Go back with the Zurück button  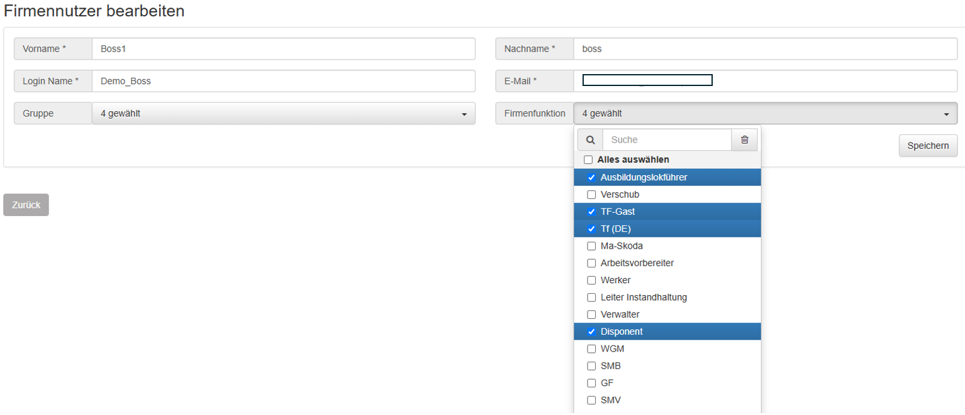point(26,205)
